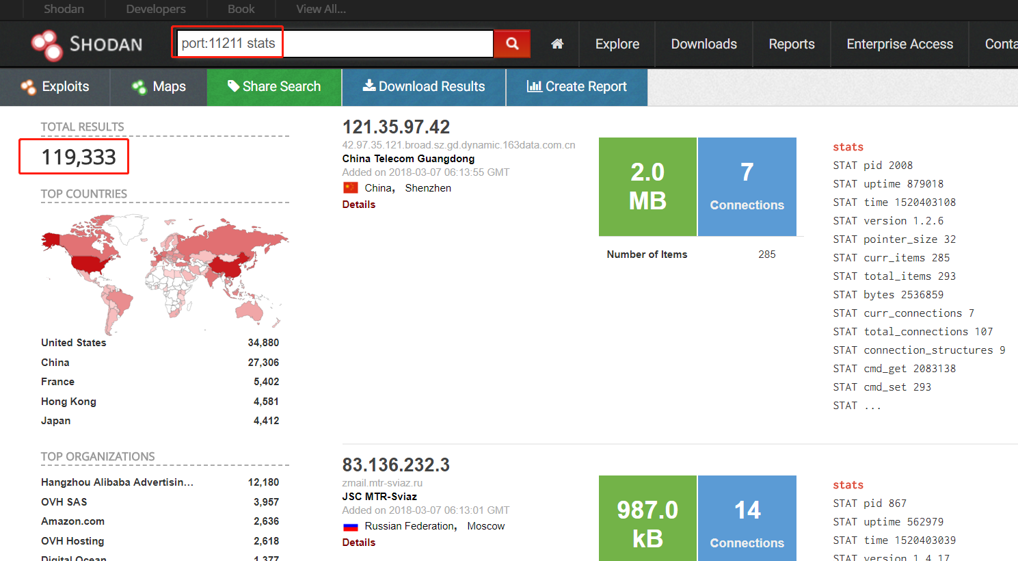Click the Share Search tag icon
1018x561 pixels.
(233, 86)
